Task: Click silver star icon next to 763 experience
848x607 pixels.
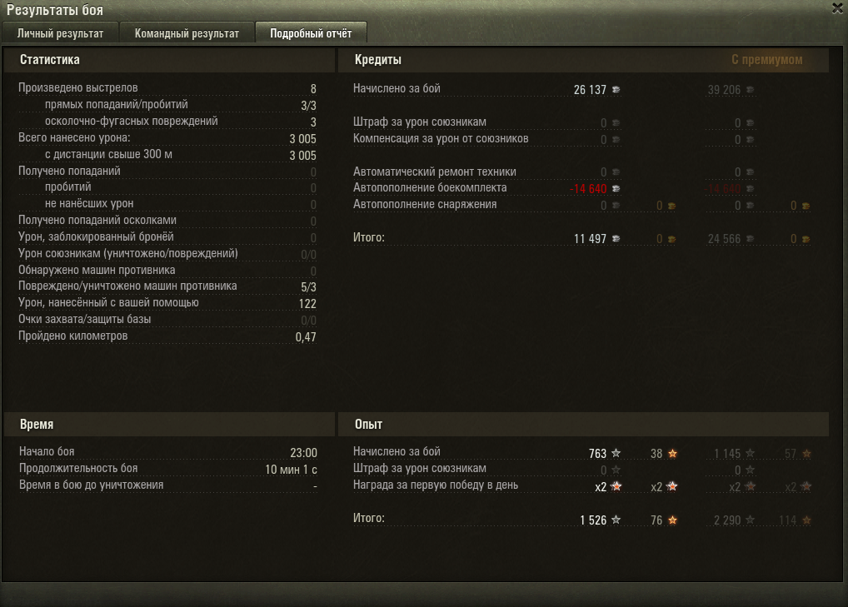Action: click(616, 453)
